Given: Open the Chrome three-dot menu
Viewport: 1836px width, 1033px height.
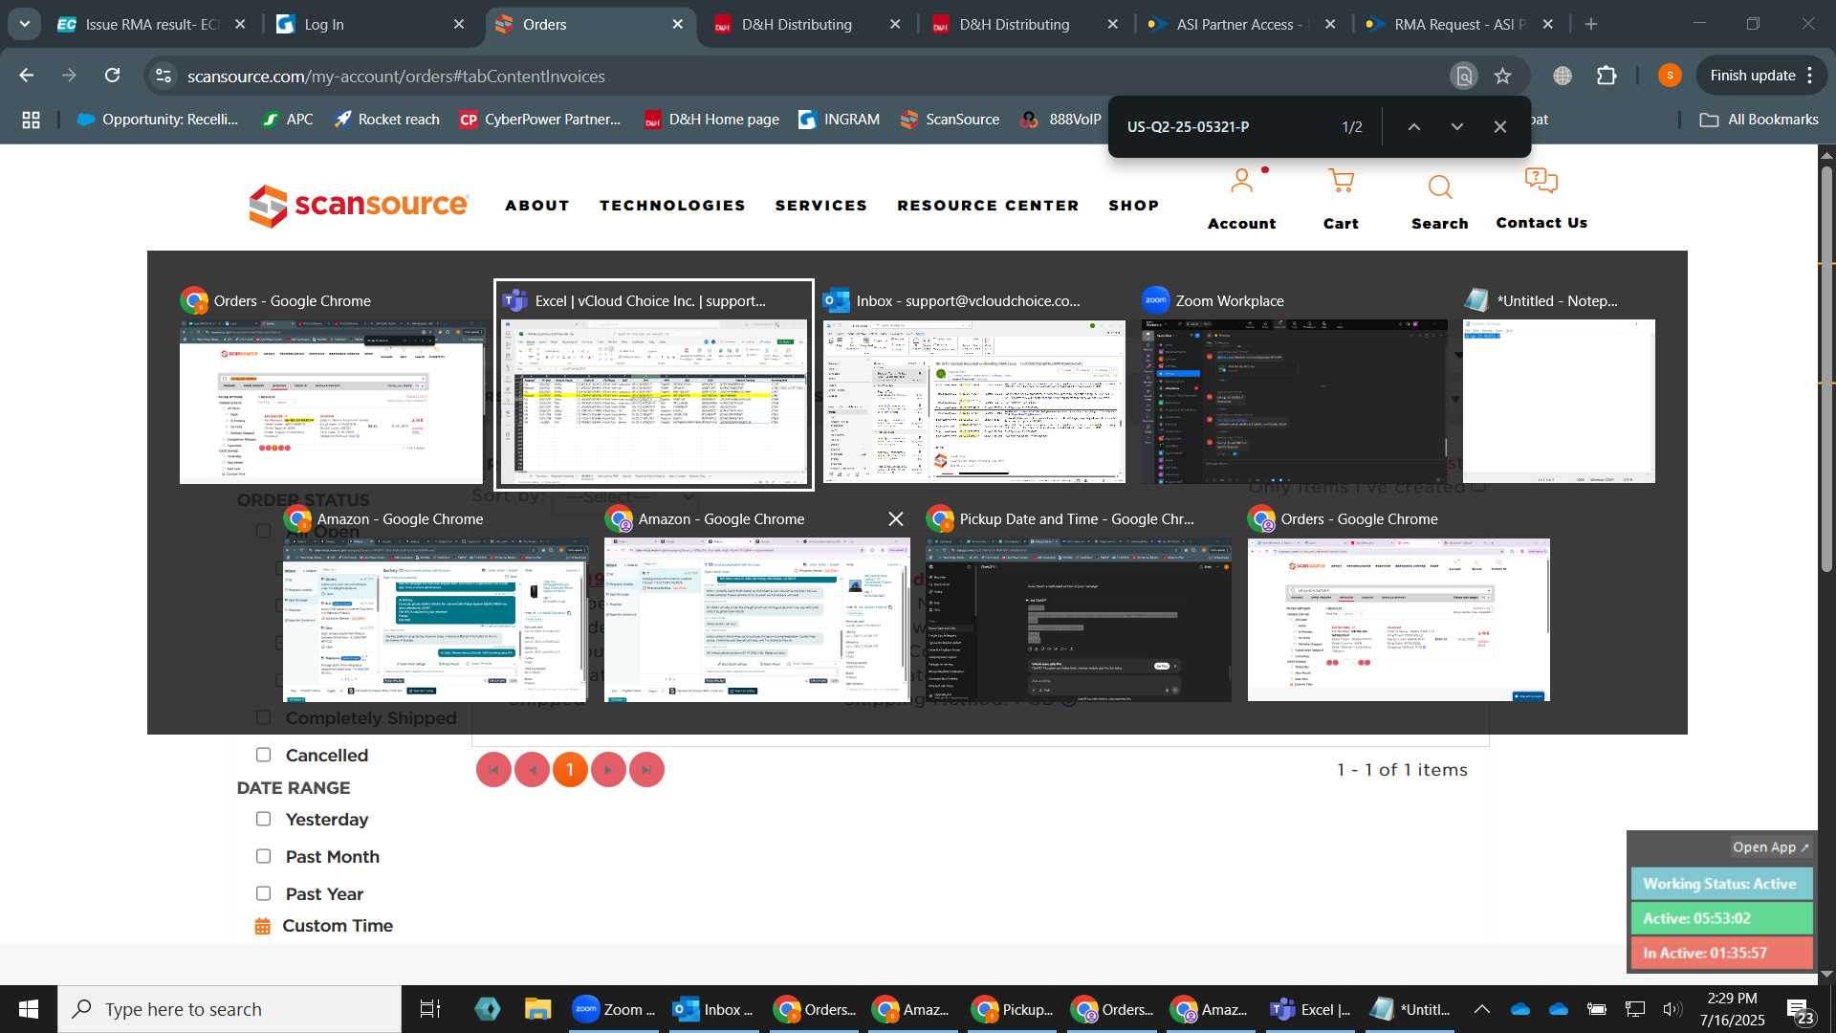Looking at the screenshot, I should [x=1810, y=76].
